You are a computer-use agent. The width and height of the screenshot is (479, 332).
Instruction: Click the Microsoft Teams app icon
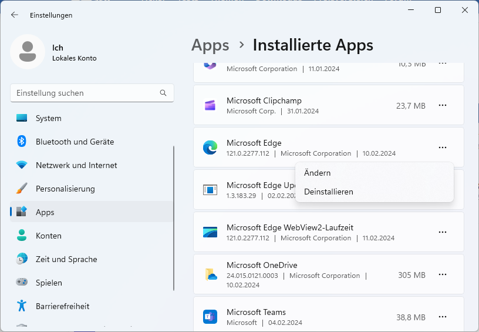point(210,317)
